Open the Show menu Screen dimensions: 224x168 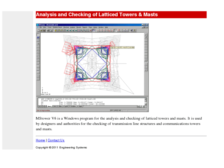coord(90,27)
